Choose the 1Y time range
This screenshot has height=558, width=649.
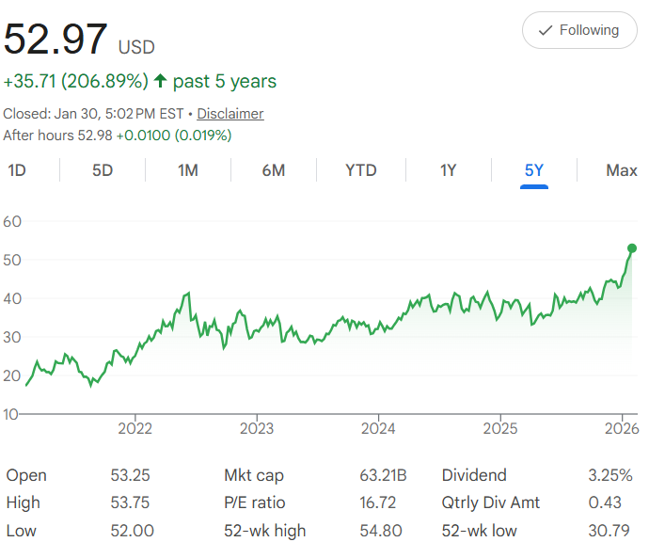[448, 170]
